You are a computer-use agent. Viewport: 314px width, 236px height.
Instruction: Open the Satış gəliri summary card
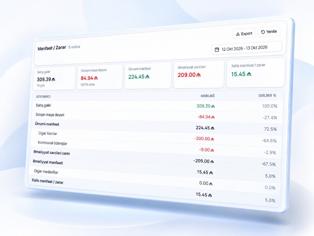[x=54, y=78]
